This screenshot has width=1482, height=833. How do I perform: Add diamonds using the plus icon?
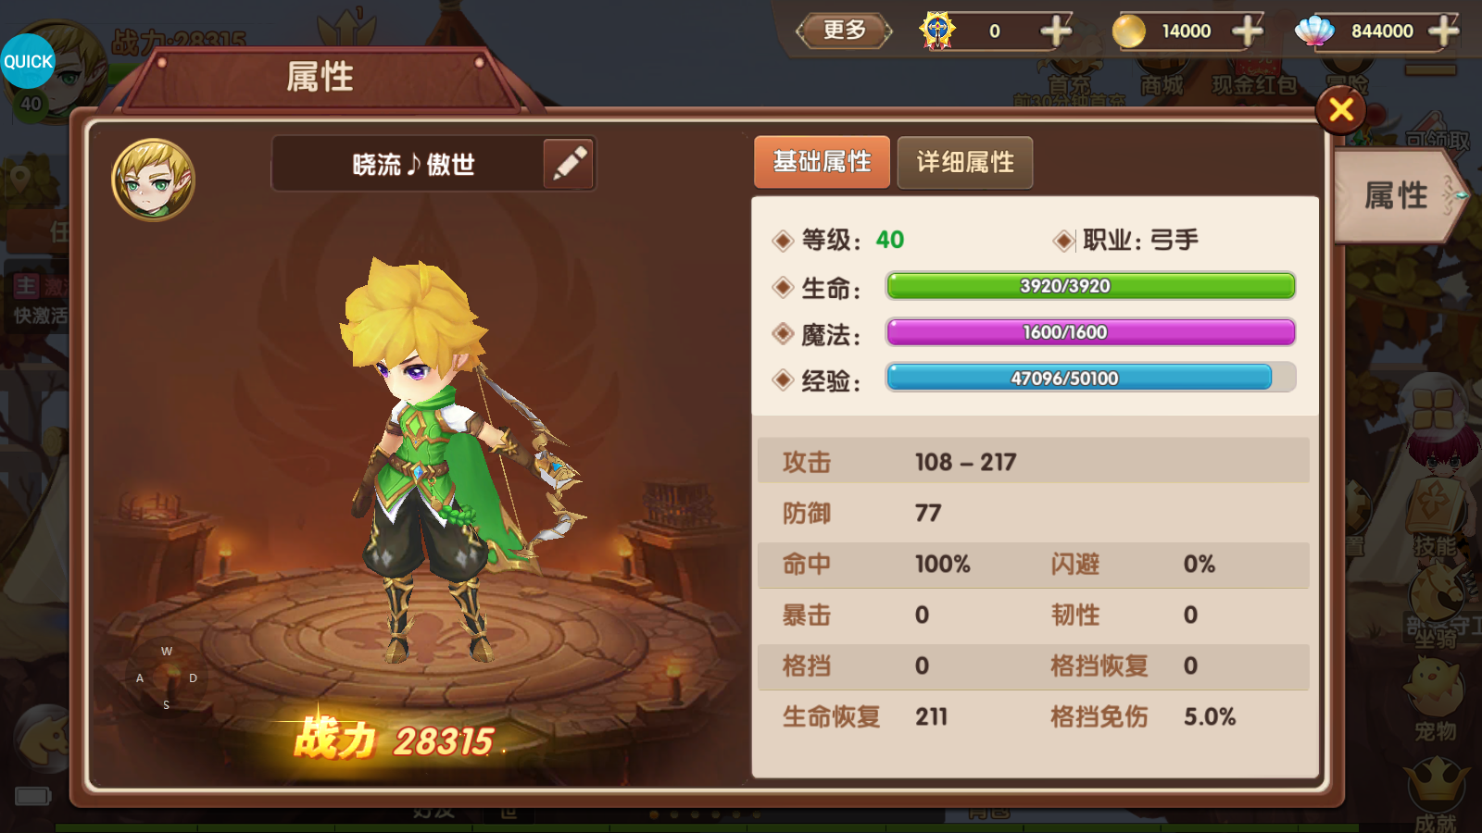click(x=1443, y=31)
